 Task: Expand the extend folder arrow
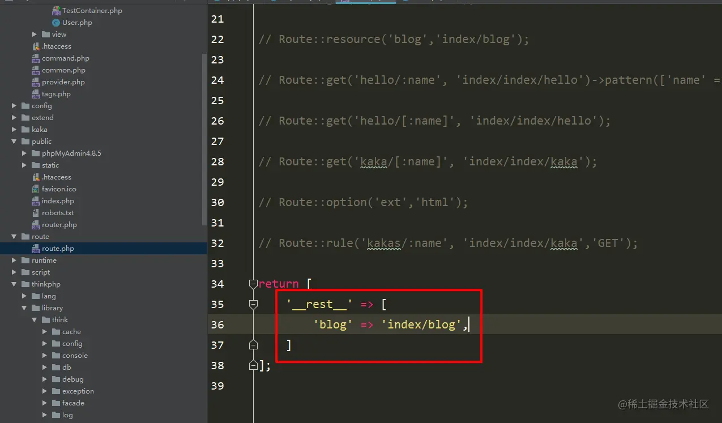click(x=14, y=118)
